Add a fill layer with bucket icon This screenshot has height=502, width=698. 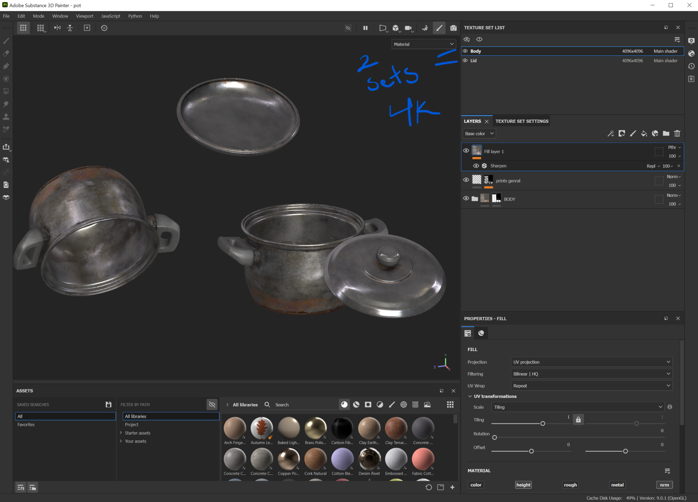(644, 133)
